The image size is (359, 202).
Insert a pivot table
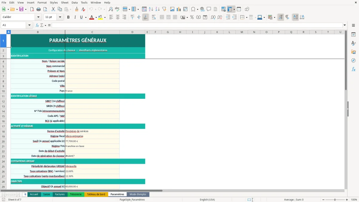tap(185, 9)
